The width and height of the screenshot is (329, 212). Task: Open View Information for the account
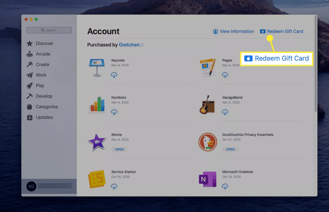tap(233, 31)
